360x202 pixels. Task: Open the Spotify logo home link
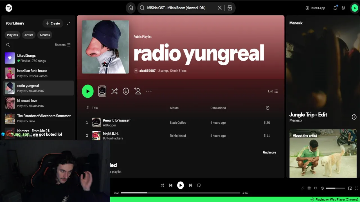pyautogui.click(x=9, y=8)
